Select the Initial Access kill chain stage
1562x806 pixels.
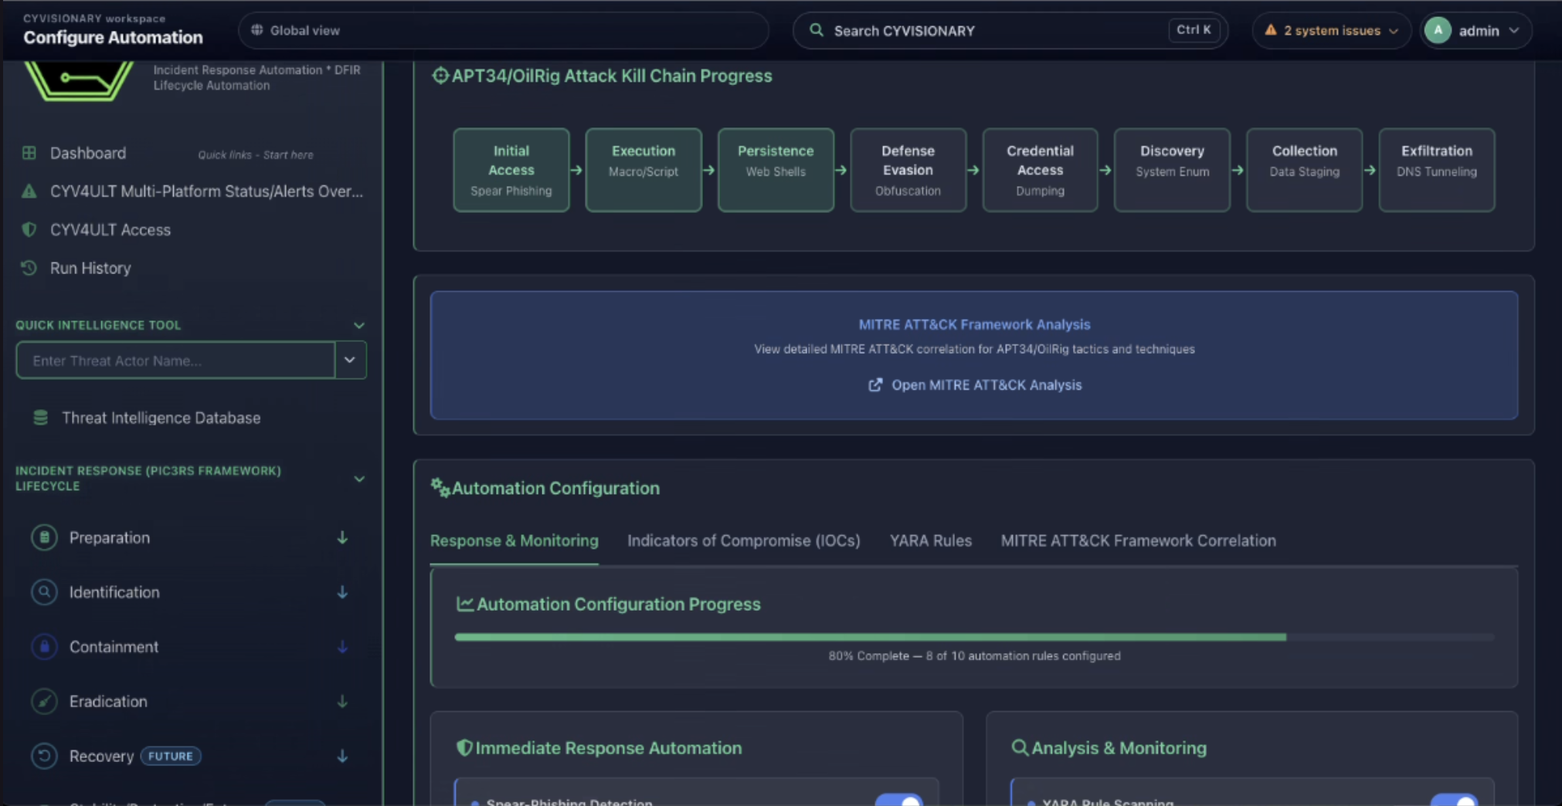click(511, 170)
